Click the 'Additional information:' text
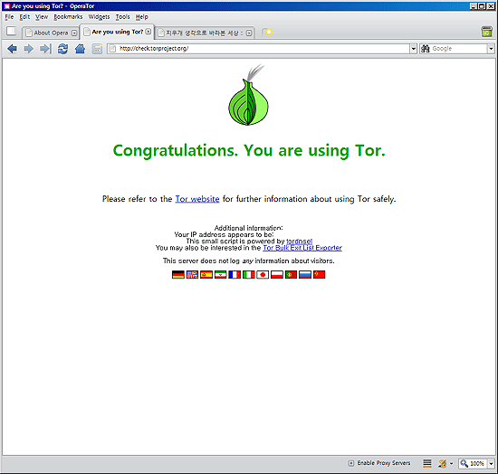498x474 pixels. pos(248,228)
